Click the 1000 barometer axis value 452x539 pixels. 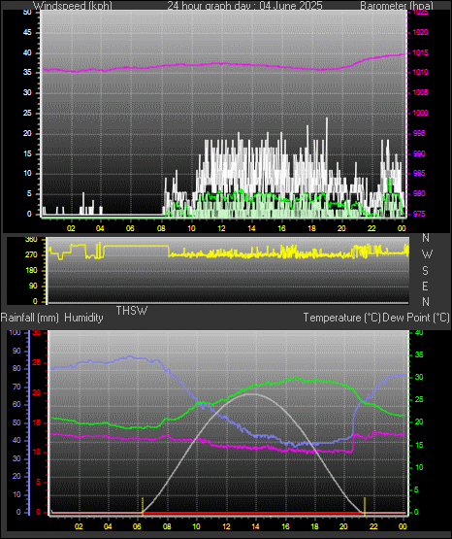420,113
